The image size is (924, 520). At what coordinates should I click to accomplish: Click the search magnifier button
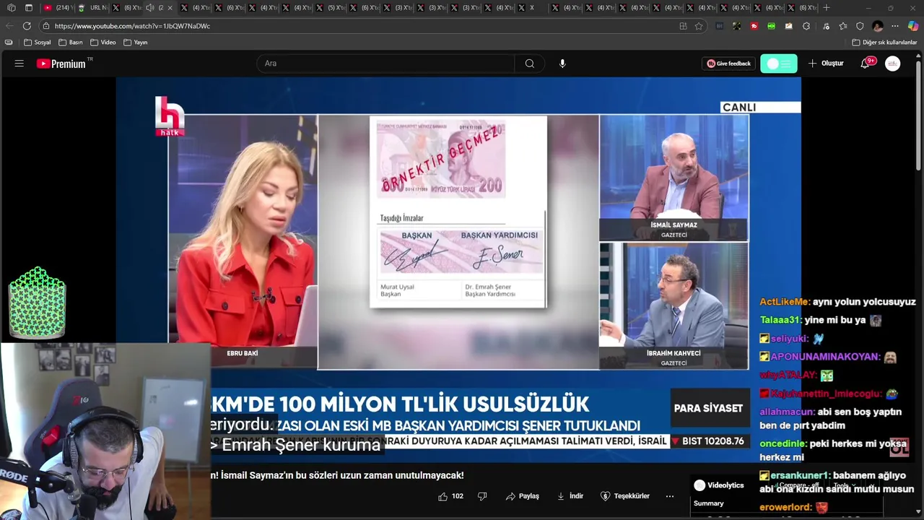(x=530, y=64)
